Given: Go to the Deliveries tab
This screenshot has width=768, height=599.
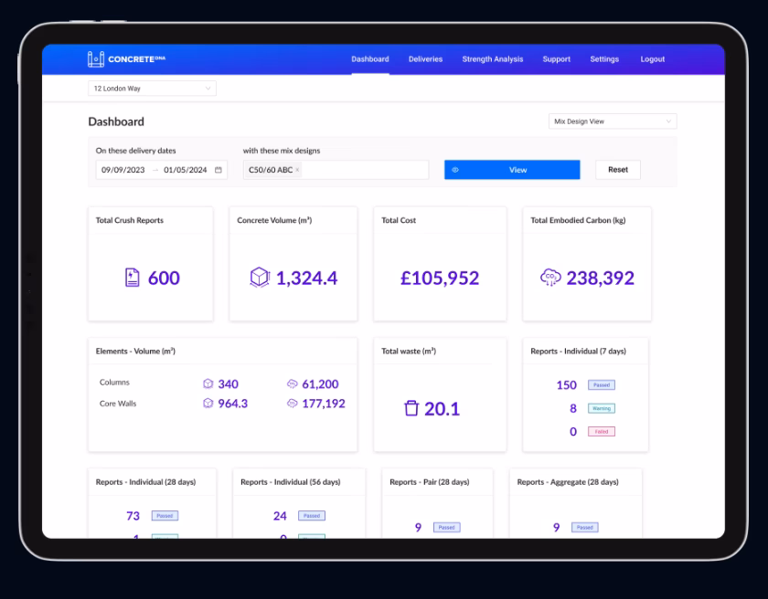Looking at the screenshot, I should coord(425,59).
